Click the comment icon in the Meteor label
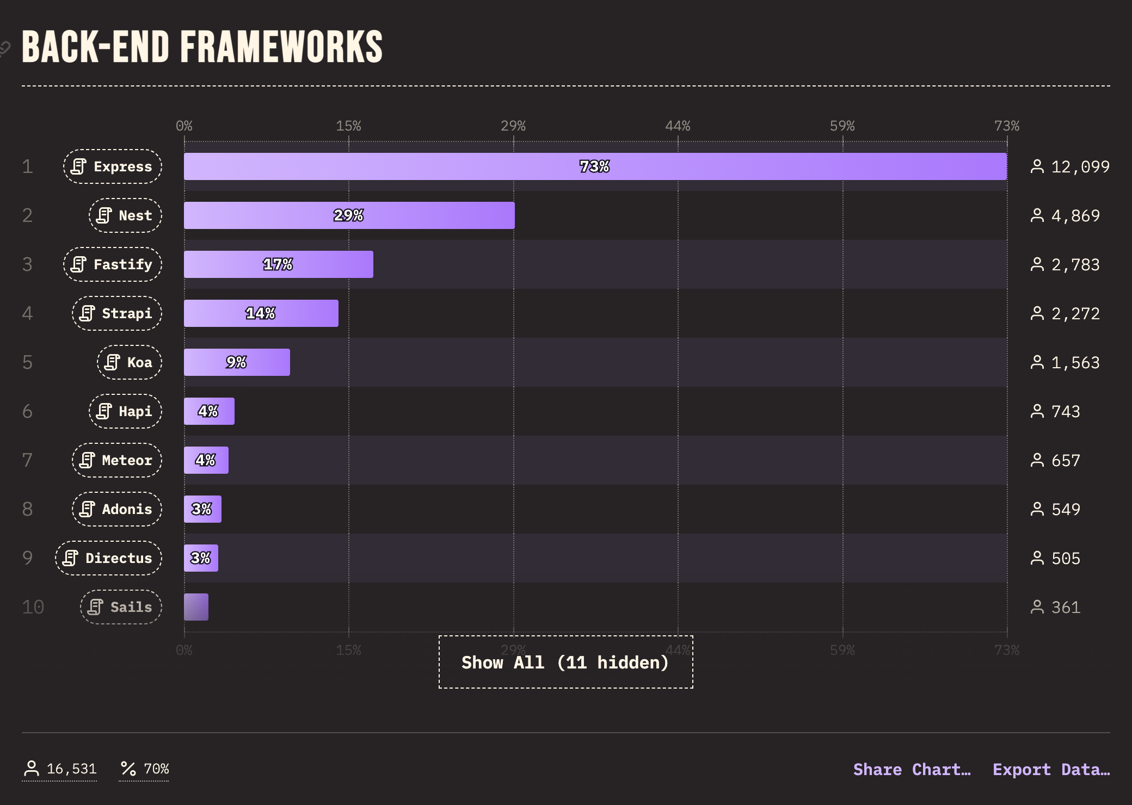This screenshot has width=1132, height=805. click(87, 460)
